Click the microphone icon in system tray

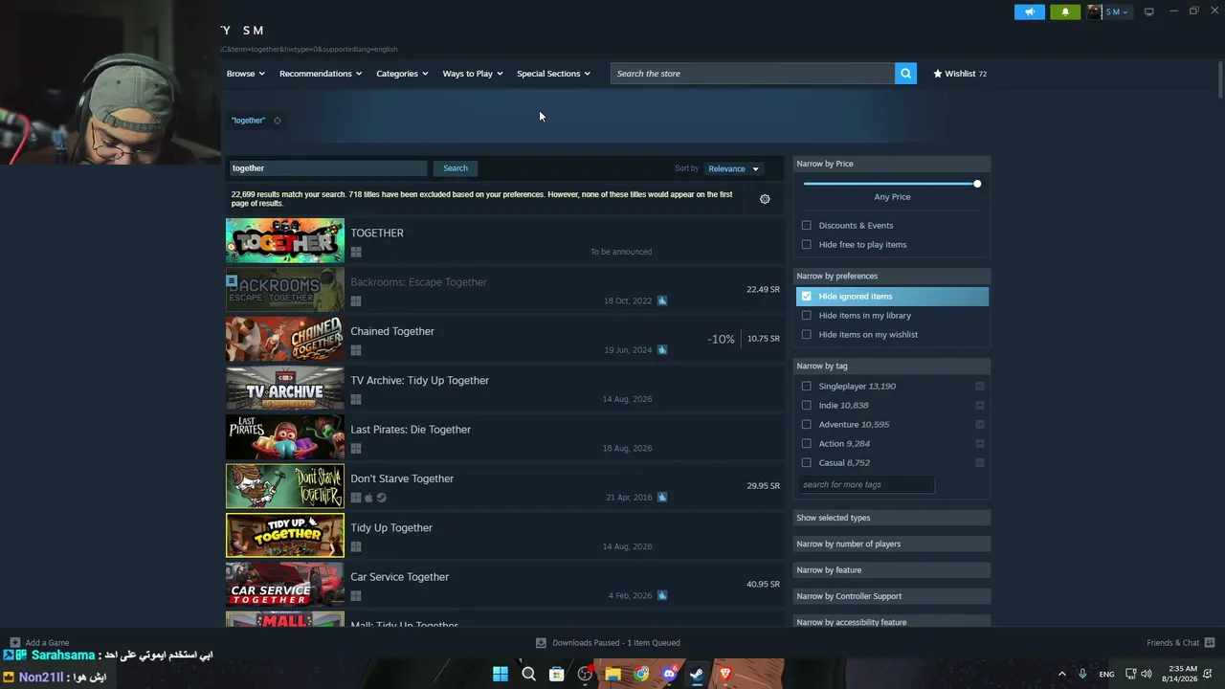pos(1082,674)
